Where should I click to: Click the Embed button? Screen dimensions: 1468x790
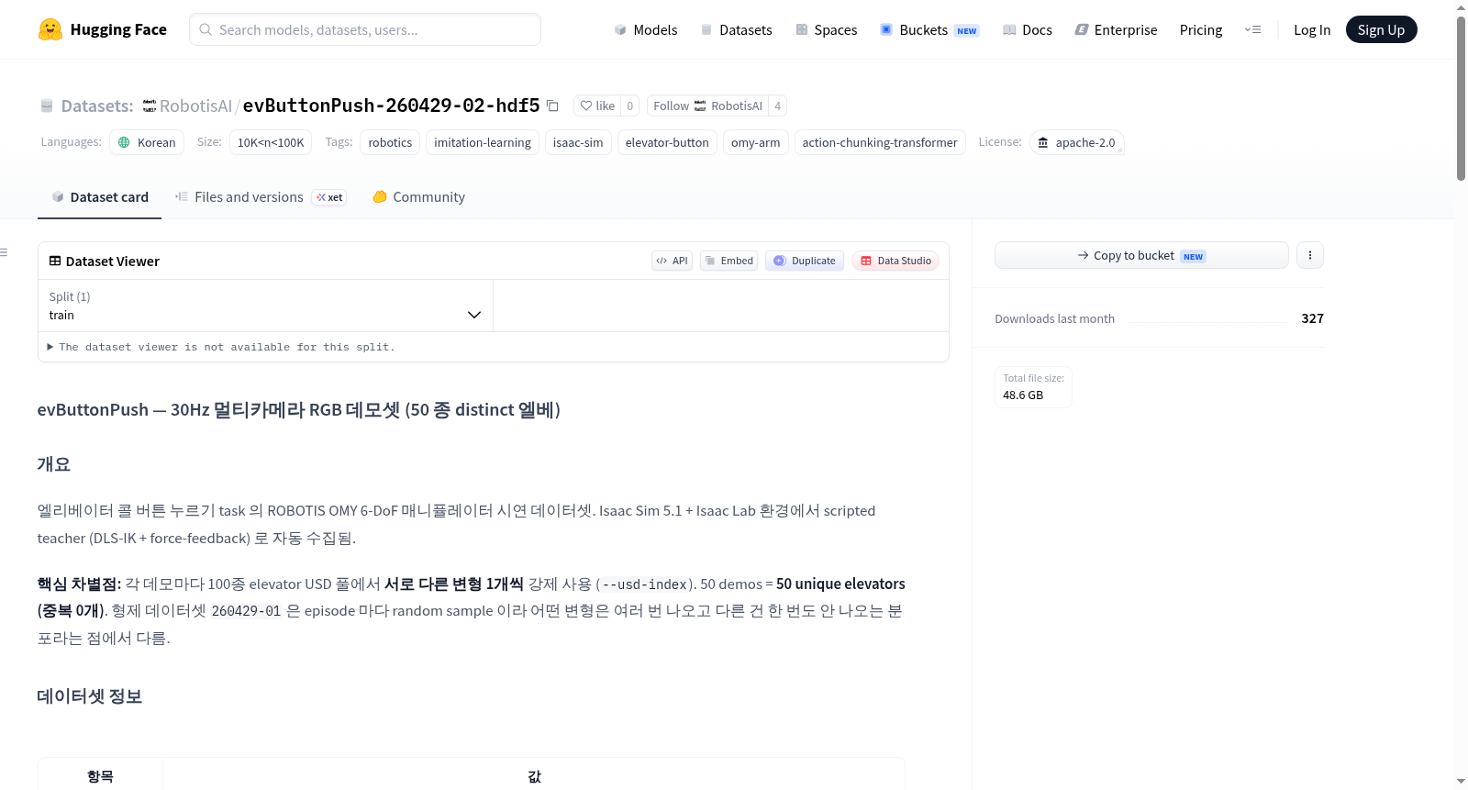pyautogui.click(x=728, y=261)
